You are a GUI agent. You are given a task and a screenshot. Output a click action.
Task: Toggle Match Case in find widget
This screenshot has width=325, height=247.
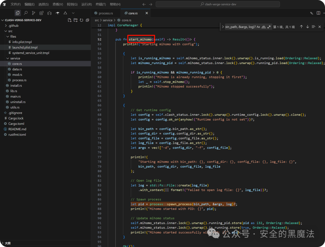[258, 27]
